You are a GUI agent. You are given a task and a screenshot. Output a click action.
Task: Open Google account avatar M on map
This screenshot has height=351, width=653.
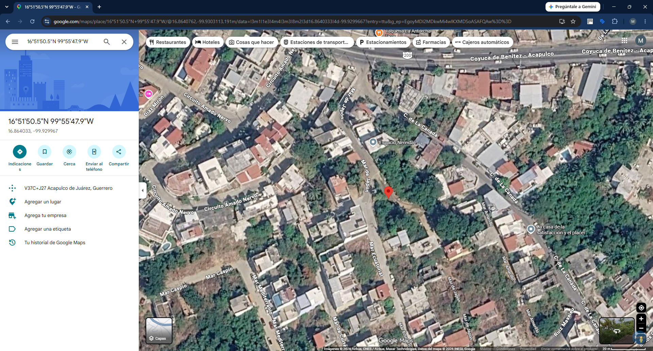point(641,41)
